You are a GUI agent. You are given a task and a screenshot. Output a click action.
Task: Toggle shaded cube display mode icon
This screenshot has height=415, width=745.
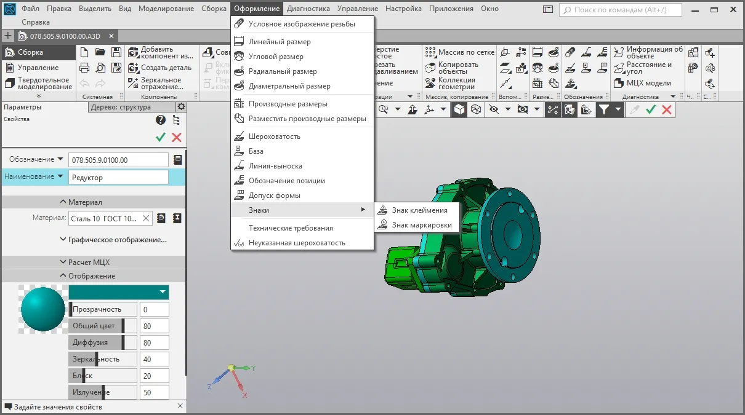pyautogui.click(x=459, y=109)
